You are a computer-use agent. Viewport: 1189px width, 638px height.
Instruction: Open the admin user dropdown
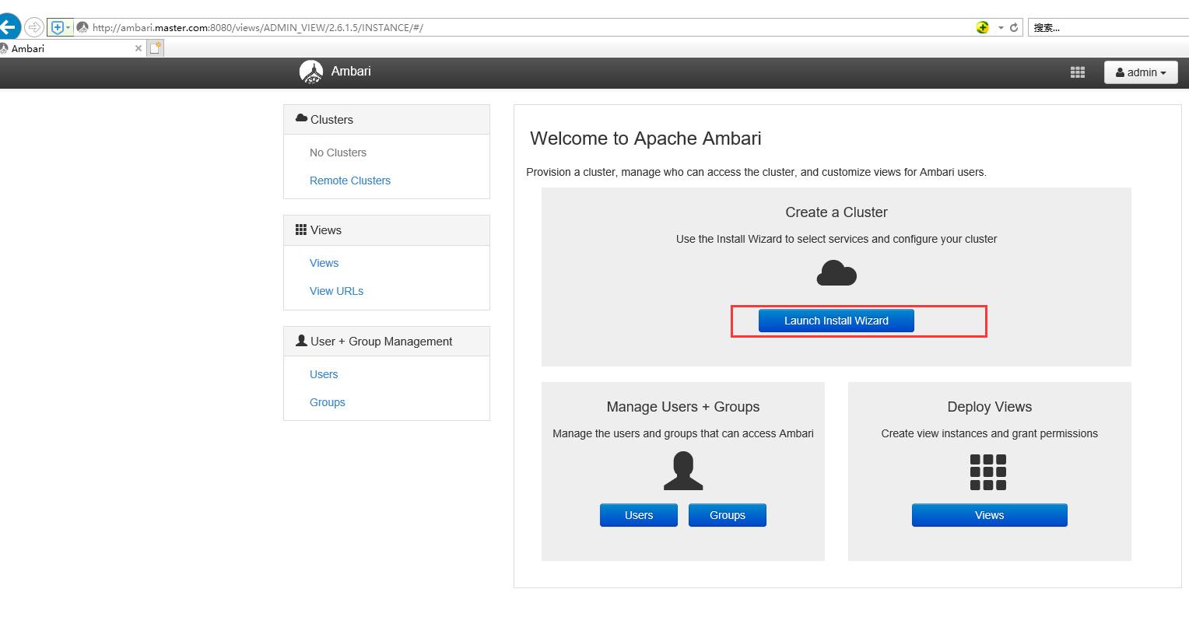coord(1141,72)
